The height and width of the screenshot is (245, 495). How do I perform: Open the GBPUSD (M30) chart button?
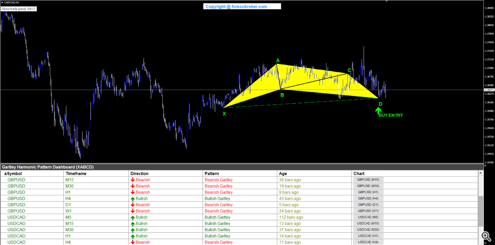pyautogui.click(x=368, y=186)
